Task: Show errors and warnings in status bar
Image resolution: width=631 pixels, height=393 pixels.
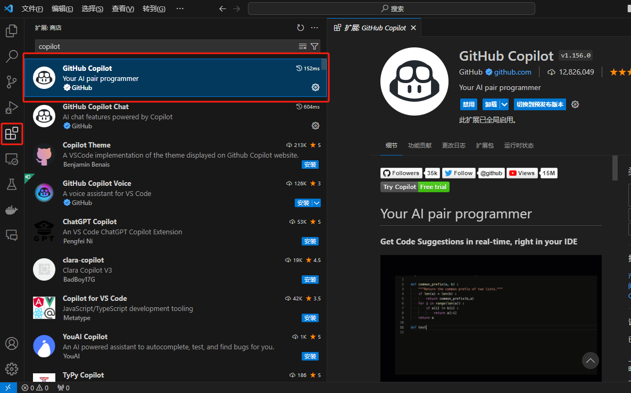Action: click(35, 388)
